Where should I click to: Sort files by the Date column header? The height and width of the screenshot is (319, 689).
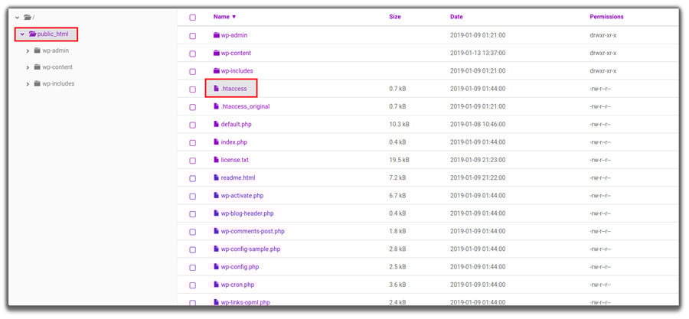click(456, 17)
